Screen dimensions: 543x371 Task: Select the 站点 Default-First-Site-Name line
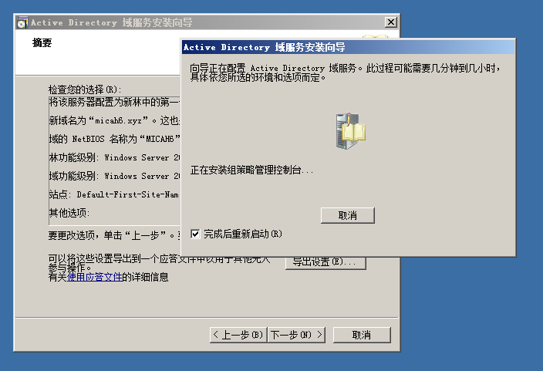point(115,194)
